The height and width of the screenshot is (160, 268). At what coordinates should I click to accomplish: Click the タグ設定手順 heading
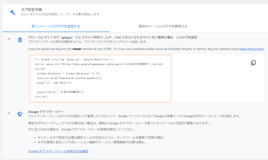point(31,10)
